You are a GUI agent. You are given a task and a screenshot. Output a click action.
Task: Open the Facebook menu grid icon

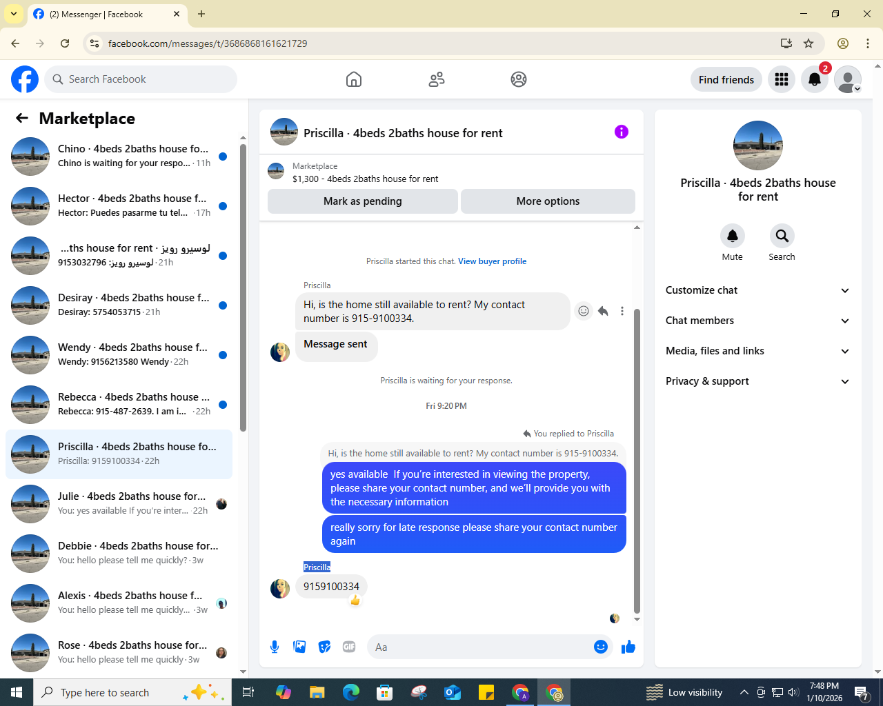pyautogui.click(x=782, y=79)
